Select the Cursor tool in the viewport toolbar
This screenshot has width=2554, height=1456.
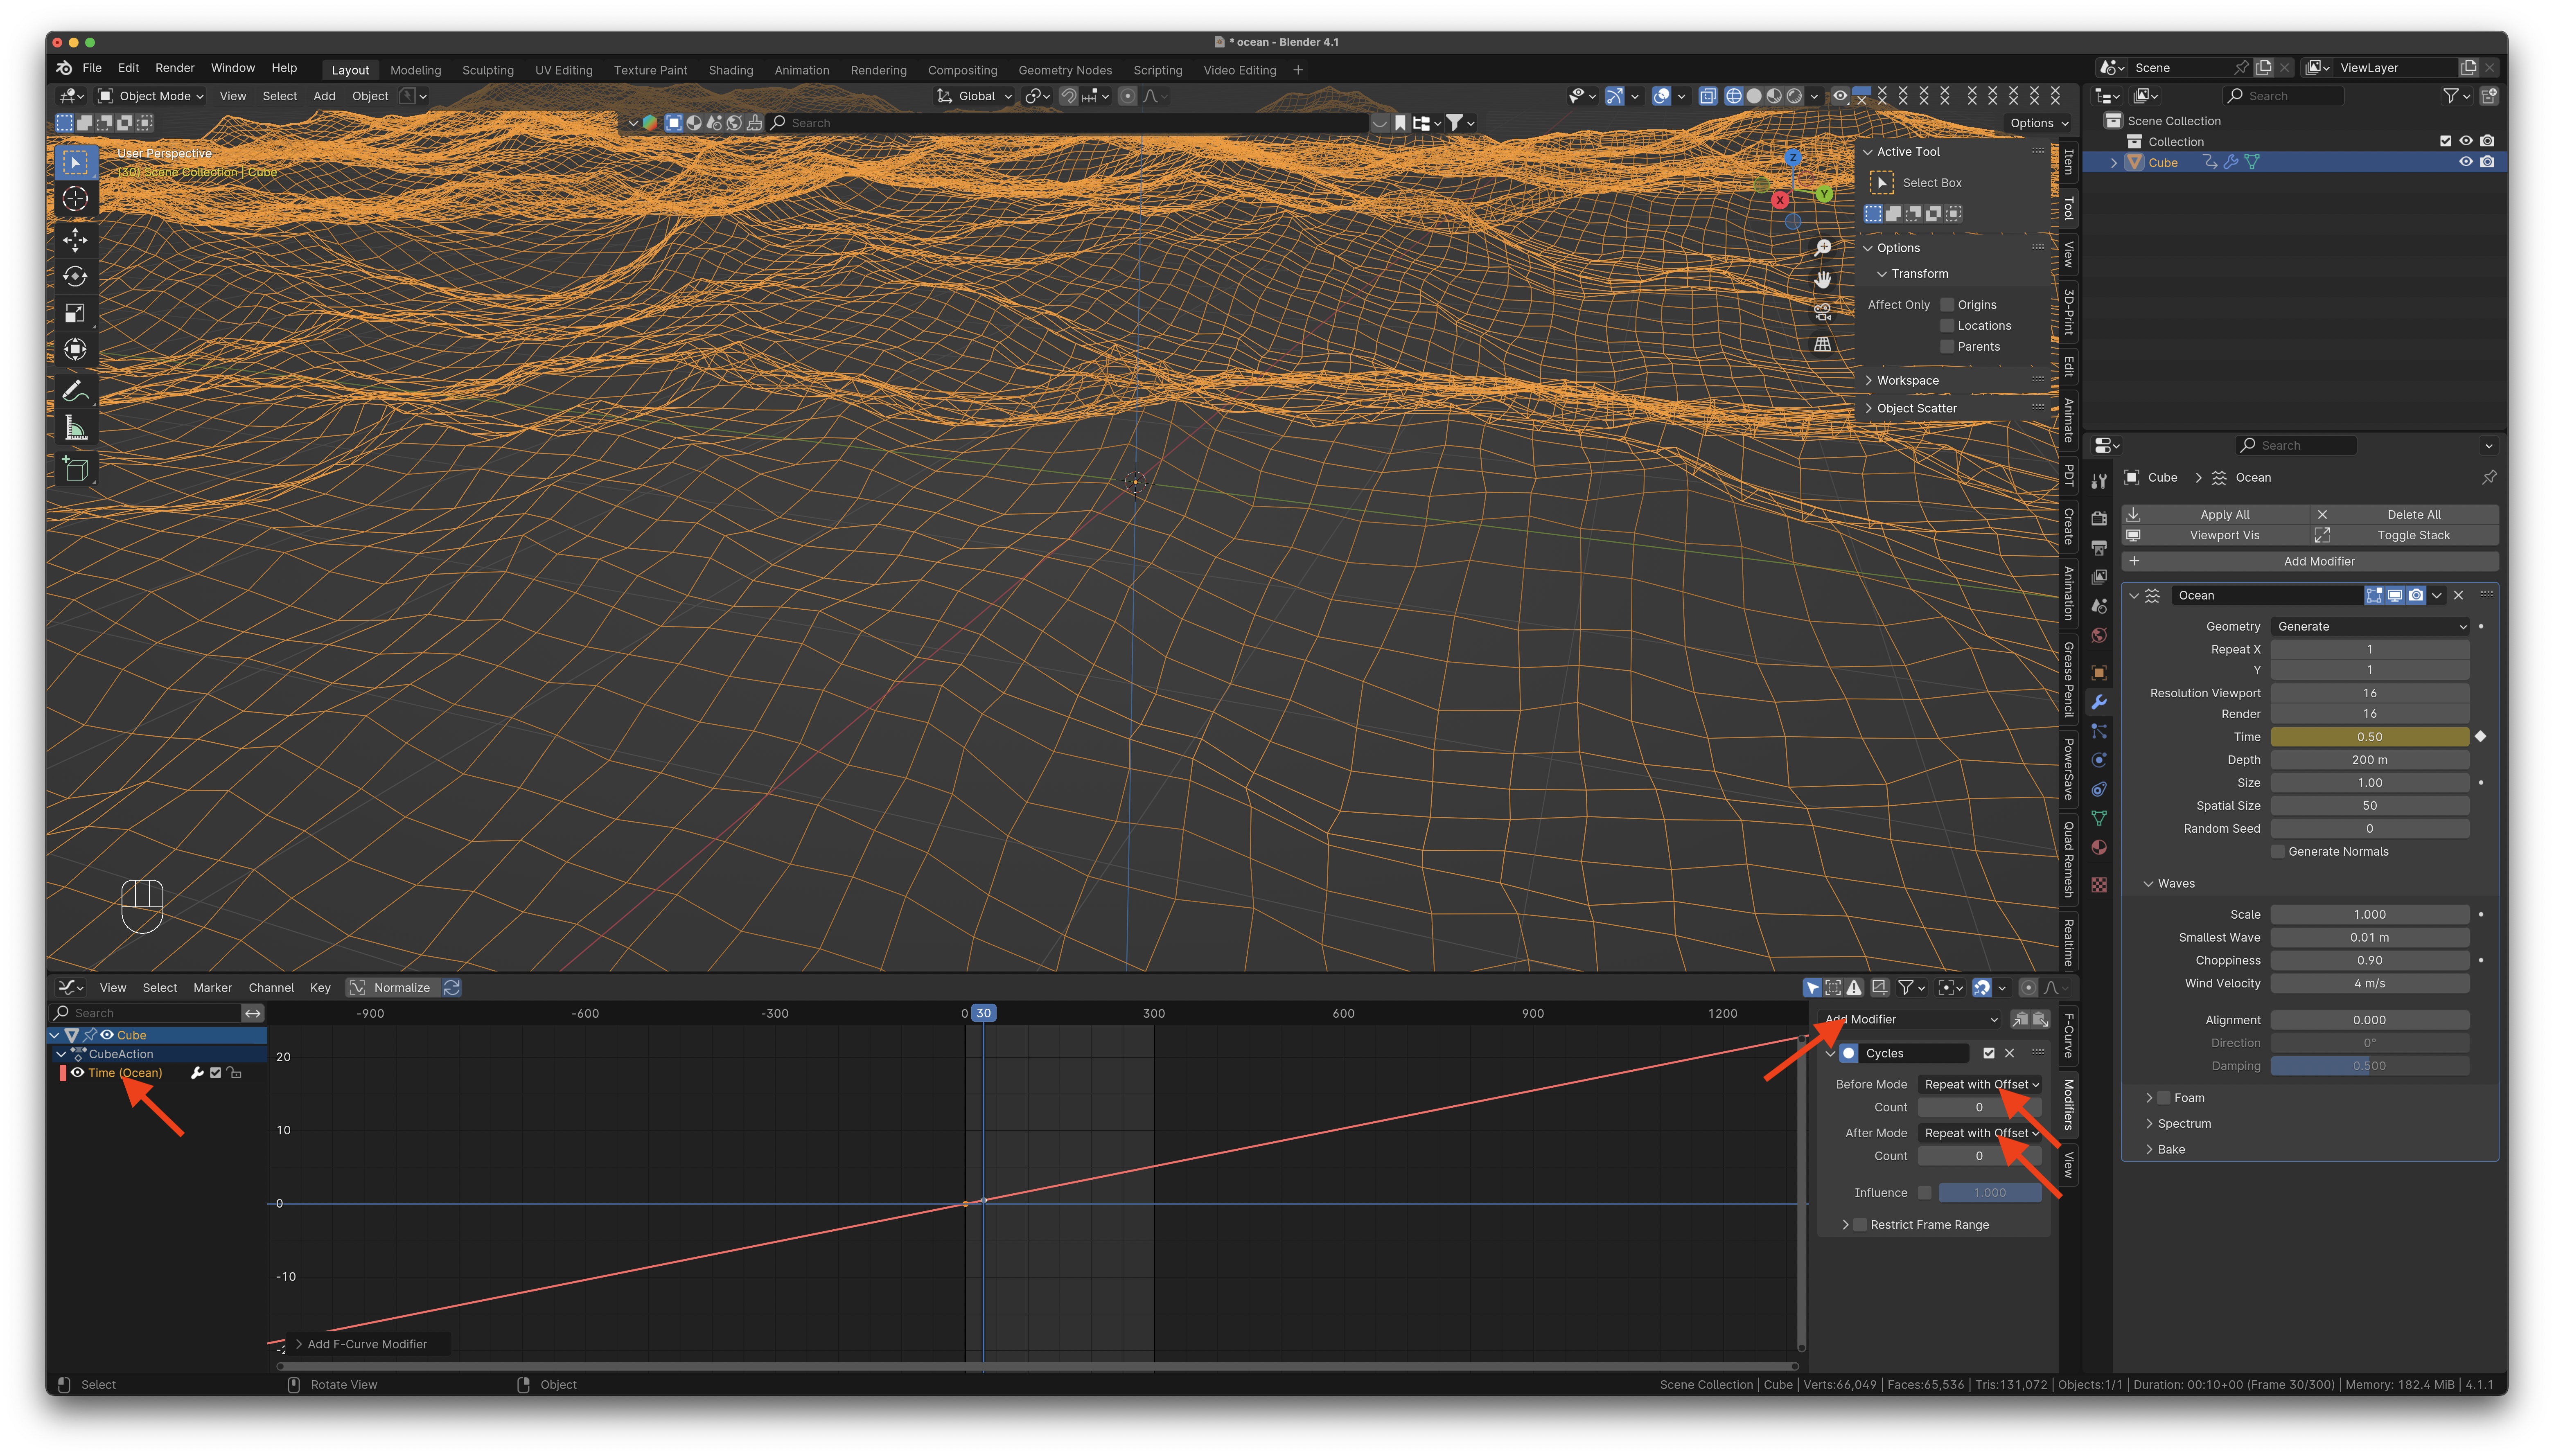tap(75, 199)
